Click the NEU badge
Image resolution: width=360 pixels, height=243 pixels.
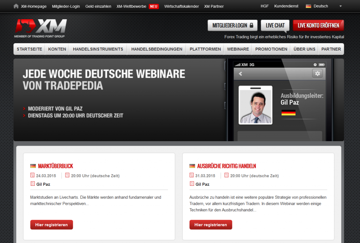(x=154, y=6)
